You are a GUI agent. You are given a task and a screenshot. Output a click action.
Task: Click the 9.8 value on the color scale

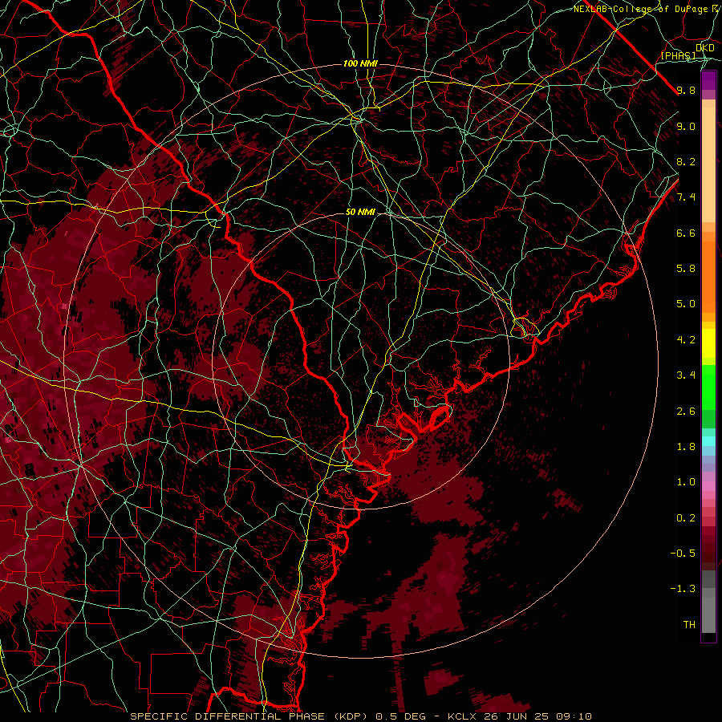686,90
